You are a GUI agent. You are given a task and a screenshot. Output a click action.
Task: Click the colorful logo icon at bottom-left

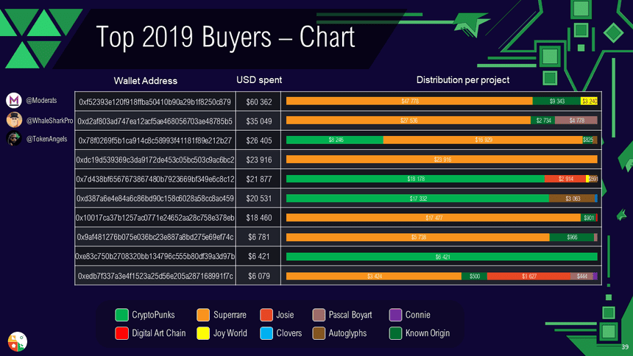17,341
